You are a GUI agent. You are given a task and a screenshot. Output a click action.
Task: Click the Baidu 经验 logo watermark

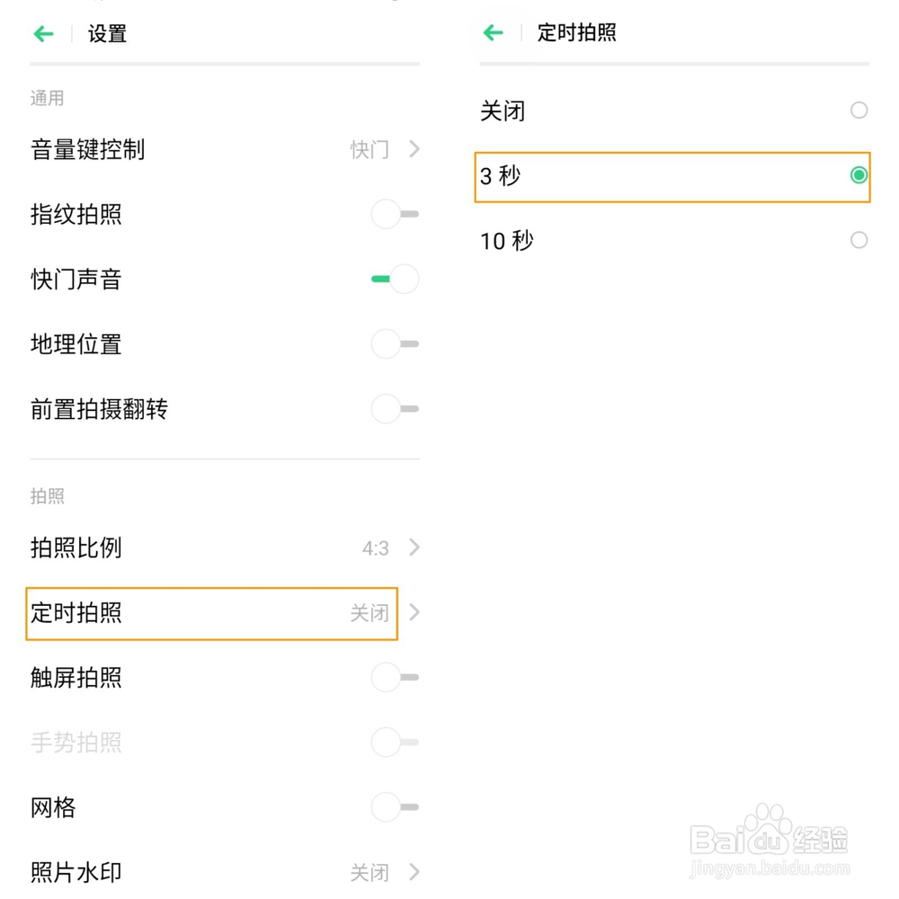click(x=767, y=838)
